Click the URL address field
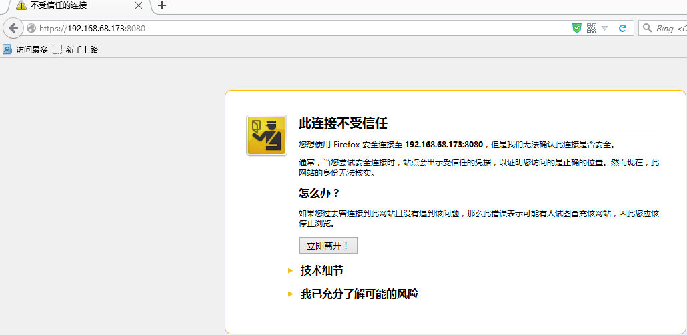 (x=302, y=29)
